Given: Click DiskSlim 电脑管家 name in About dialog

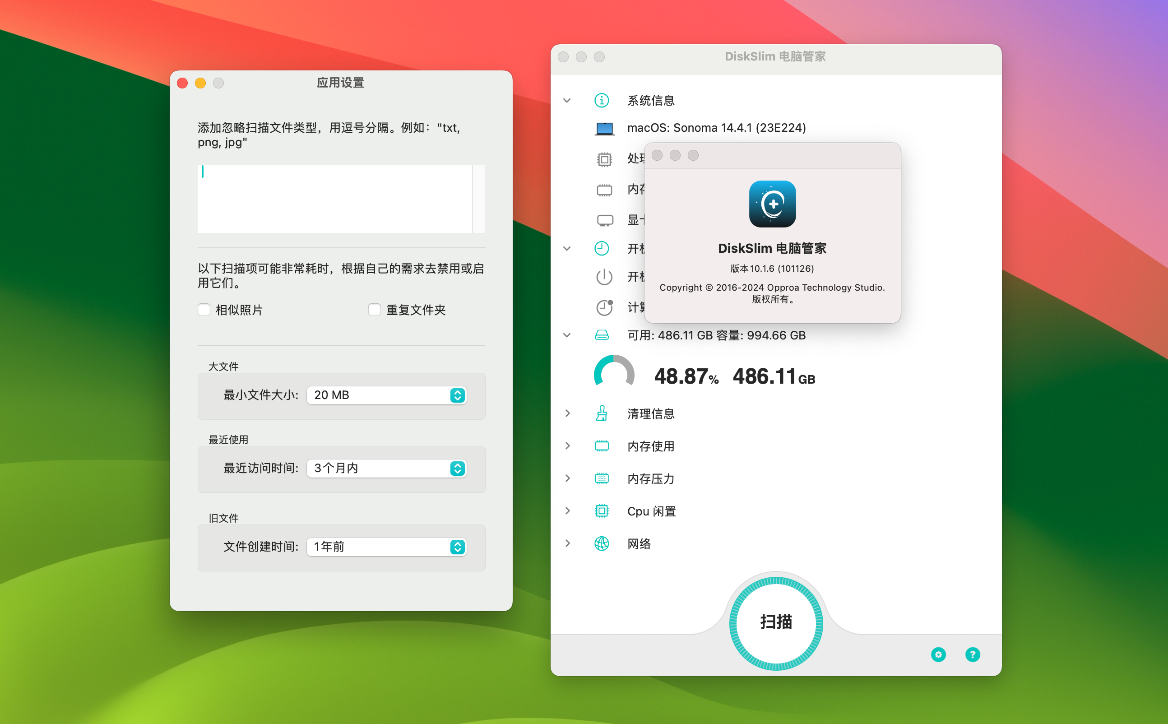Looking at the screenshot, I should pos(772,248).
